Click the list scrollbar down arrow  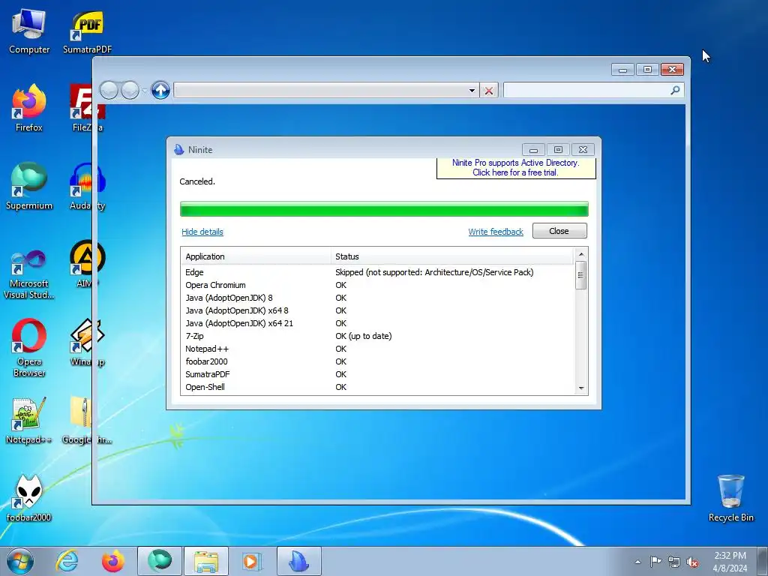point(581,388)
